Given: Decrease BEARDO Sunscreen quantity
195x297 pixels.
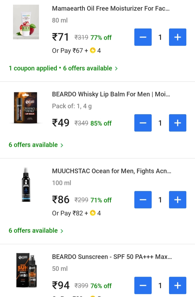Looking at the screenshot, I should (x=143, y=285).
